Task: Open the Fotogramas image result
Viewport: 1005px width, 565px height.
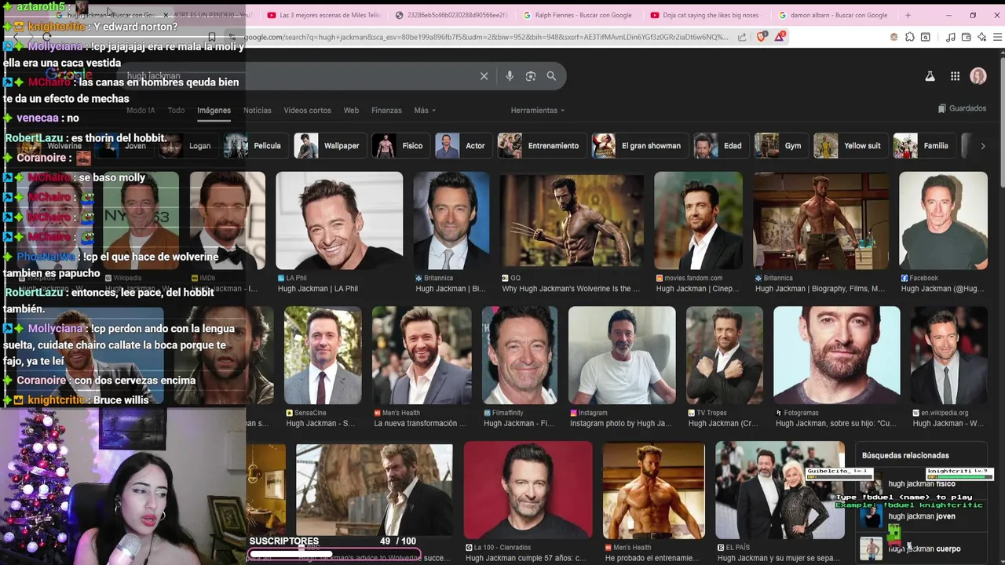Action: point(837,355)
